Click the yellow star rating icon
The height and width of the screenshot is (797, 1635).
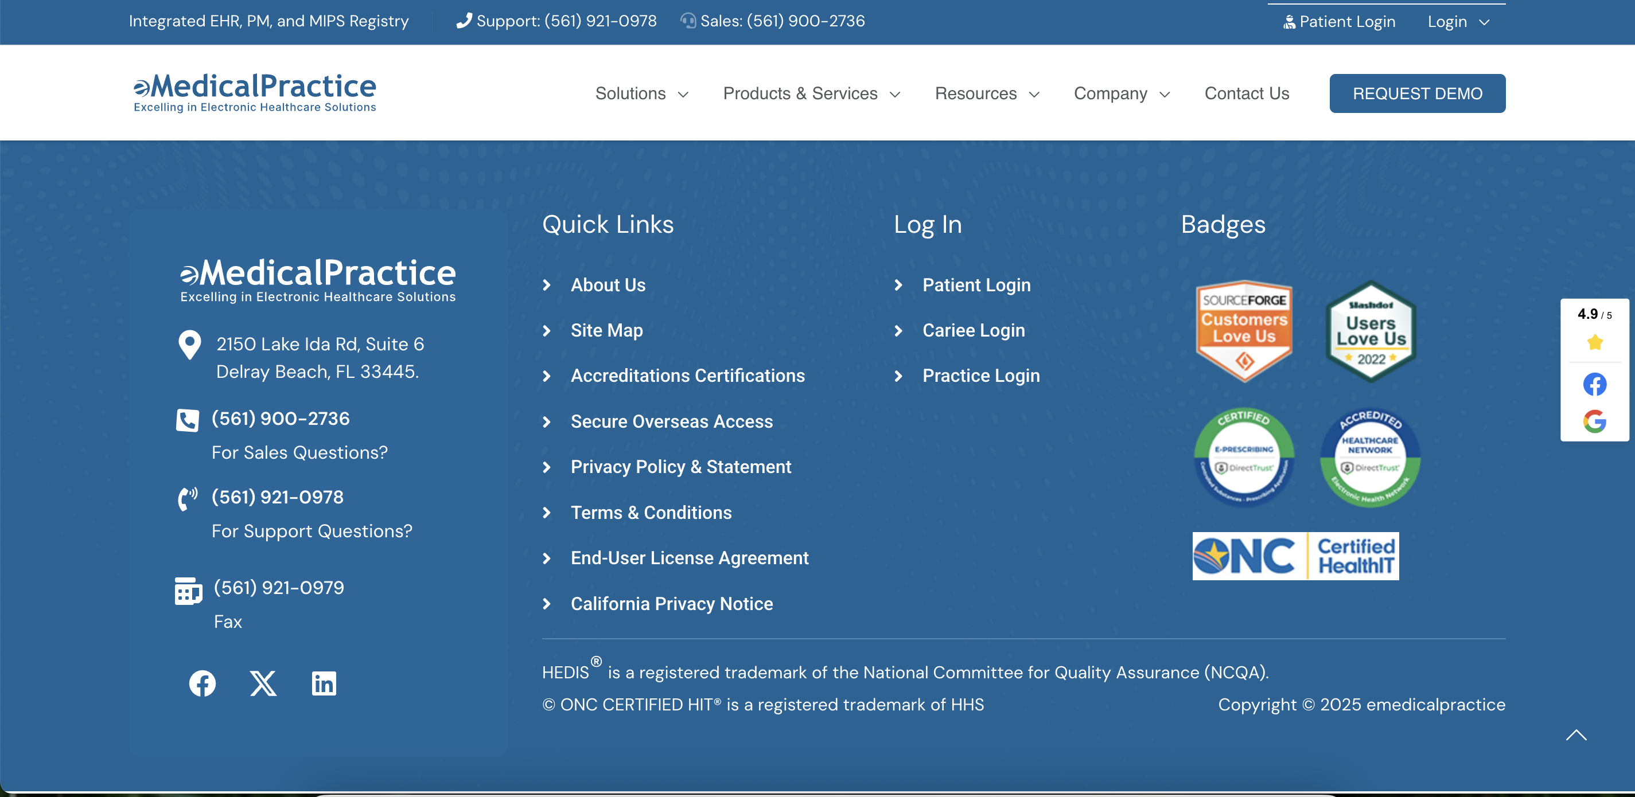(x=1594, y=343)
